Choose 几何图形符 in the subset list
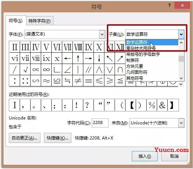 [x=152, y=72]
